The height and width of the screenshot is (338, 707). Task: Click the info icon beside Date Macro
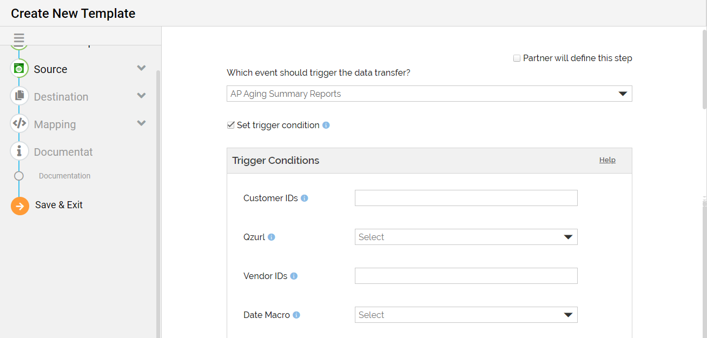tap(296, 315)
